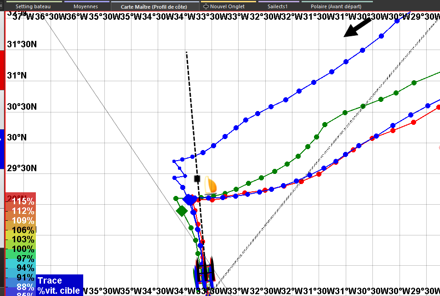440x296 pixels.
Task: Click the top end of the dashed heading line
Action: click(x=186, y=52)
